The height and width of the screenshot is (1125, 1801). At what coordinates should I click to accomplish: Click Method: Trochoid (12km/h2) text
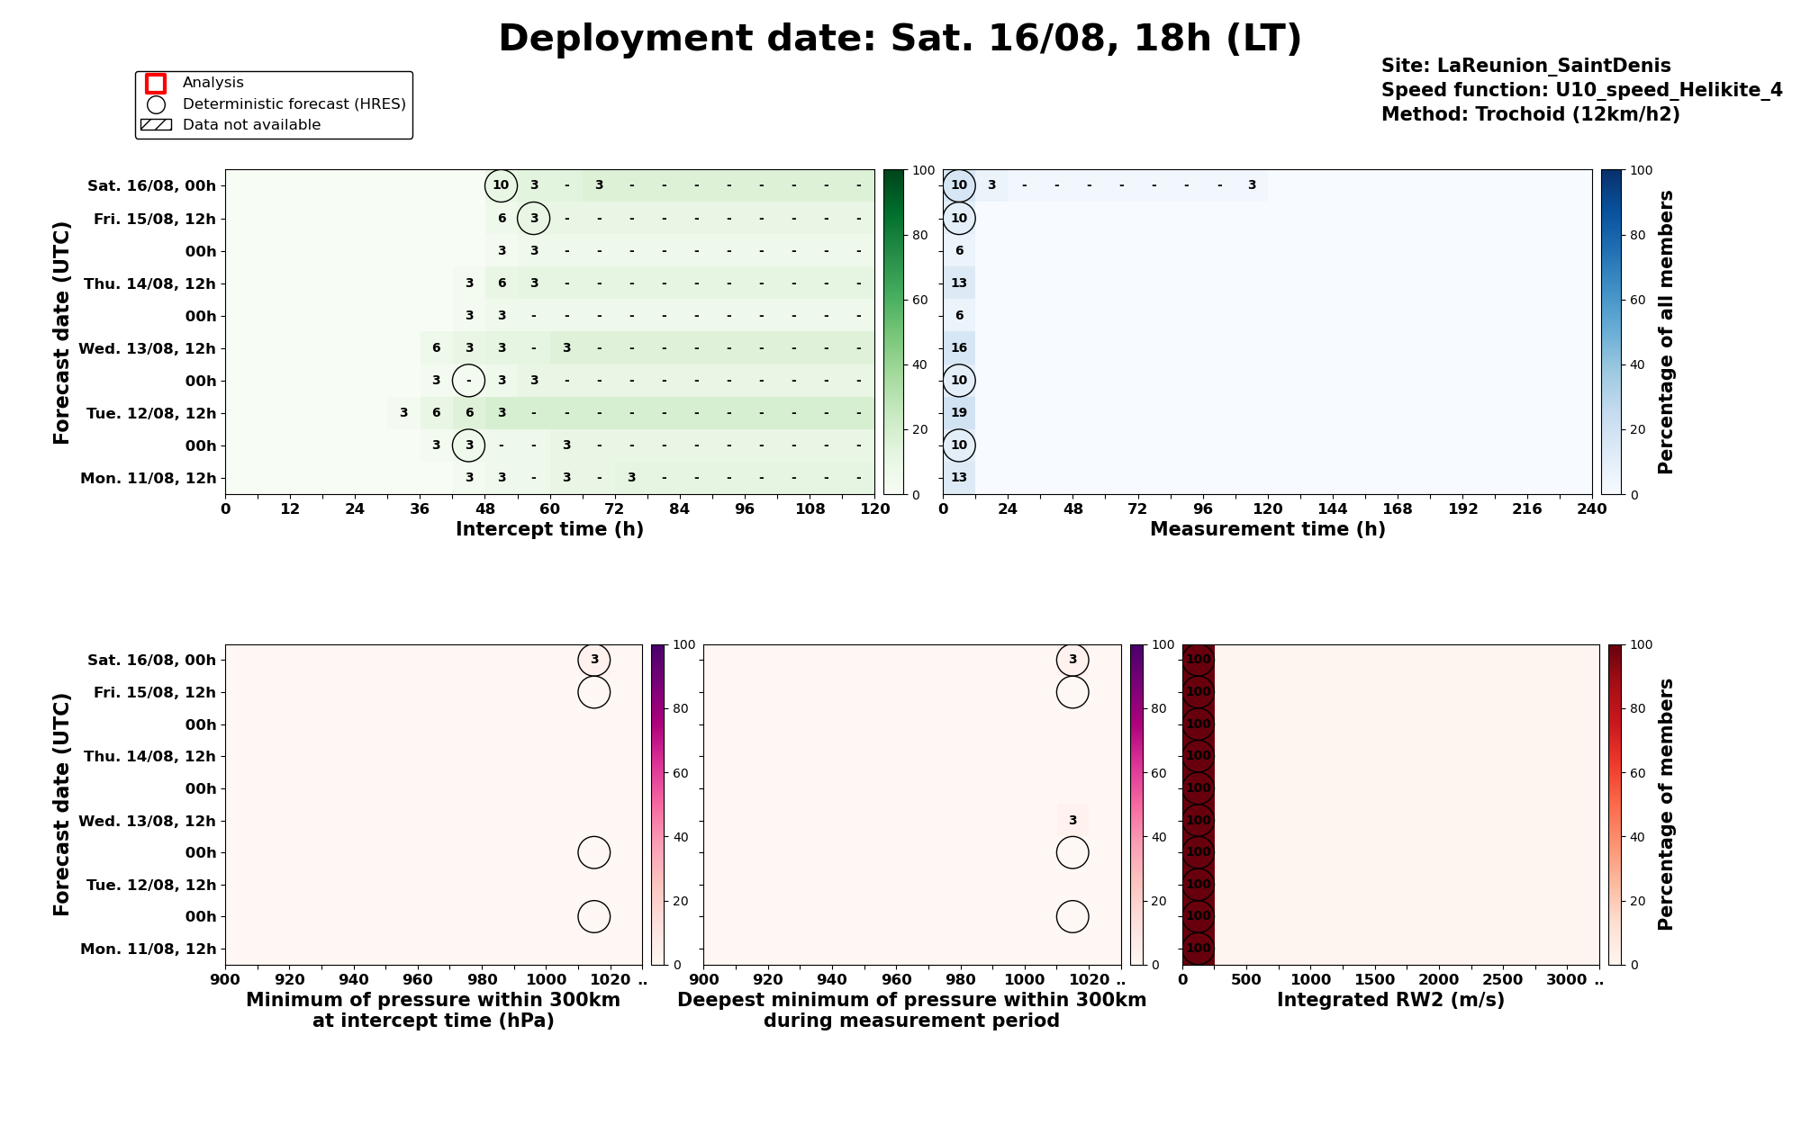pos(1530,114)
